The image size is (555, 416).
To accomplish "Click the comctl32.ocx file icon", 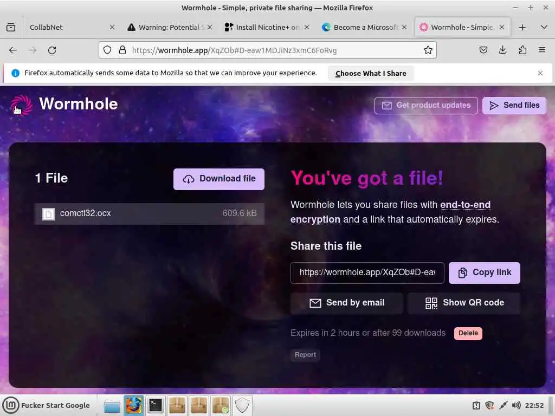I will click(x=48, y=213).
